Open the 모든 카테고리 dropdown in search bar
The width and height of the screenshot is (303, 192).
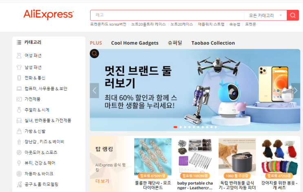point(265,15)
